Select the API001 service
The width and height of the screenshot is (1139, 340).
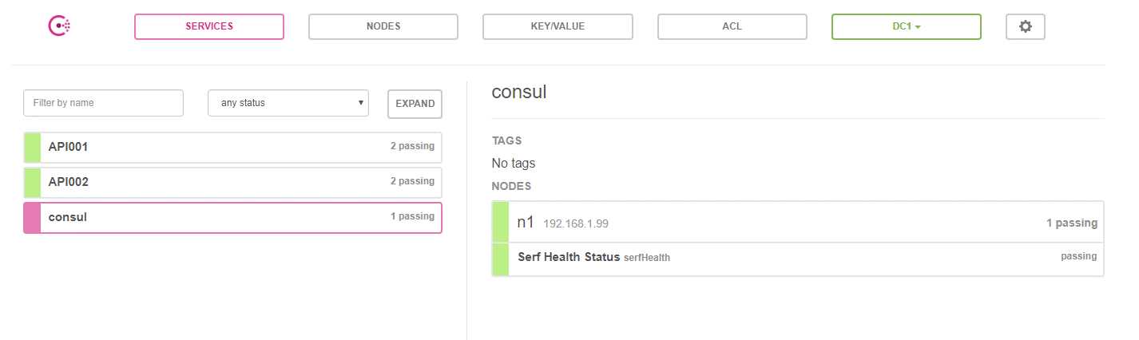point(232,147)
